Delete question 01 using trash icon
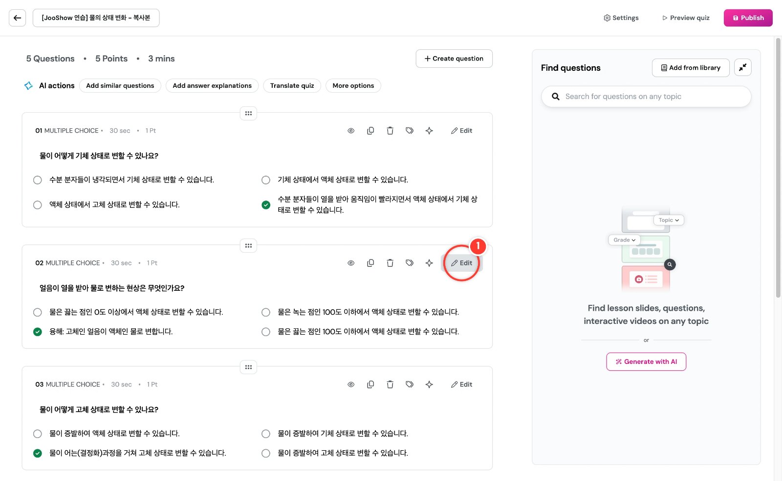Screen dimensions: 782x481 [390, 131]
